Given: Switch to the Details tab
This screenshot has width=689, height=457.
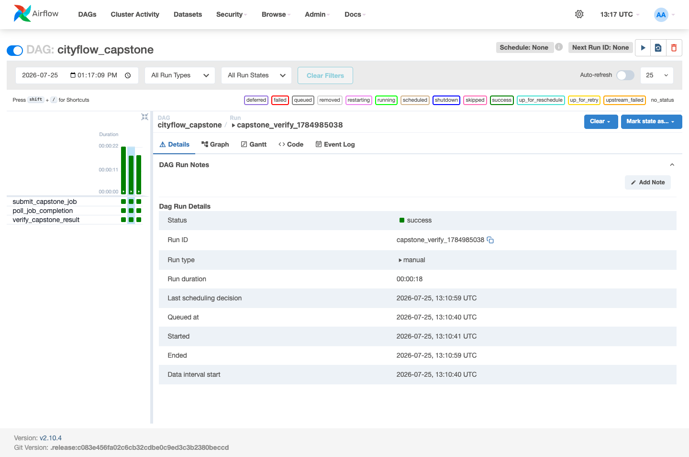Looking at the screenshot, I should click(174, 145).
